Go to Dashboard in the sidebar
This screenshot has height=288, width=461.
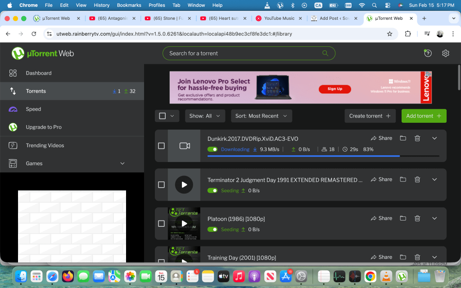click(38, 73)
